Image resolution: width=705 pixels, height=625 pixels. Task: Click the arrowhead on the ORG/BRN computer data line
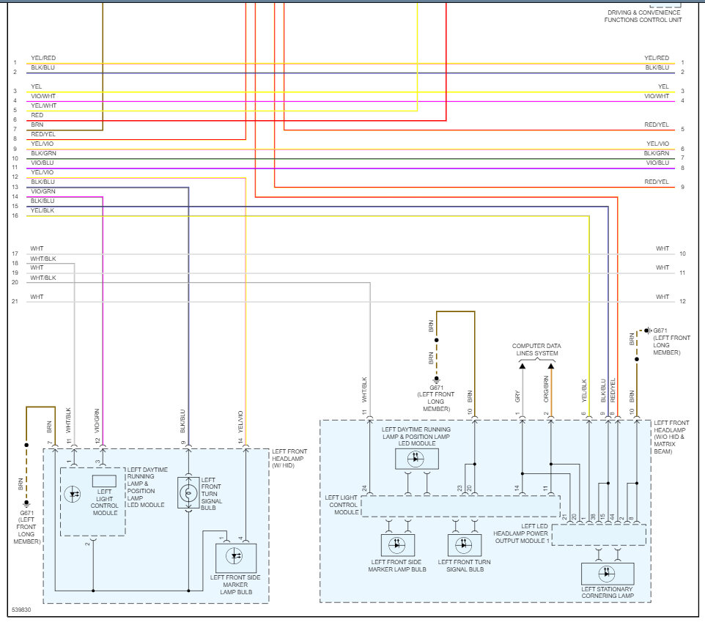click(551, 366)
